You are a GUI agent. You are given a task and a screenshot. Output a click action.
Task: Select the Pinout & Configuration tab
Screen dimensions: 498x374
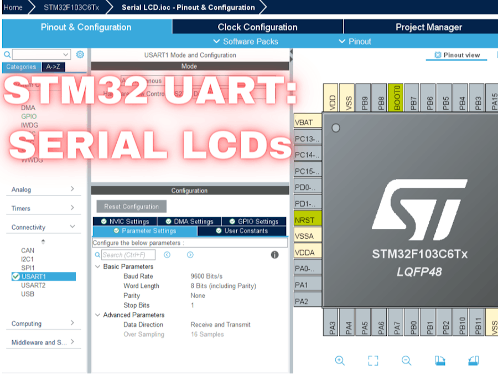[x=86, y=27]
